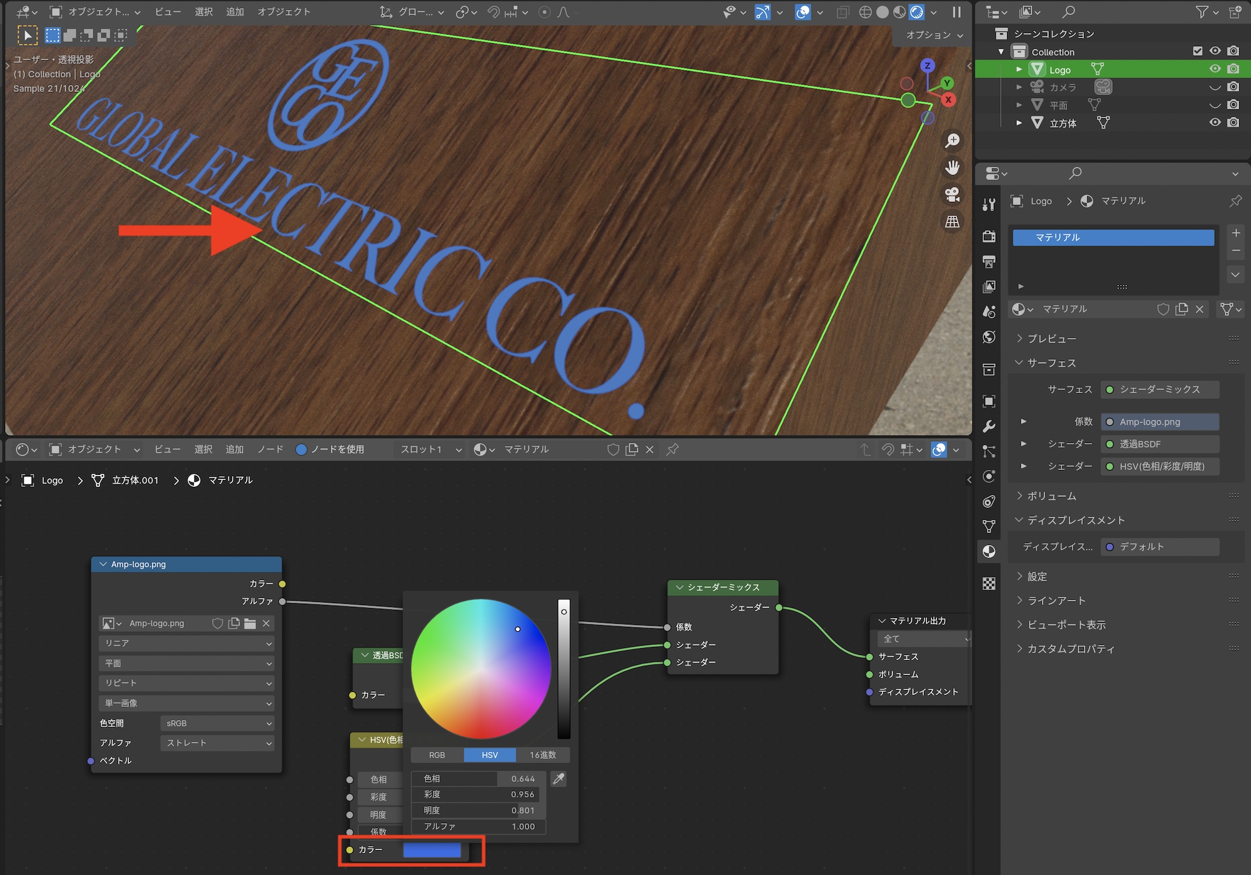Open the Render properties tab icon
1251x875 pixels.
pyautogui.click(x=989, y=236)
